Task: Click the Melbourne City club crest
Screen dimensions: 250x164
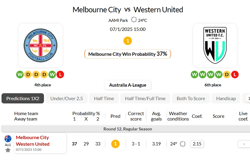Action: 40,45
